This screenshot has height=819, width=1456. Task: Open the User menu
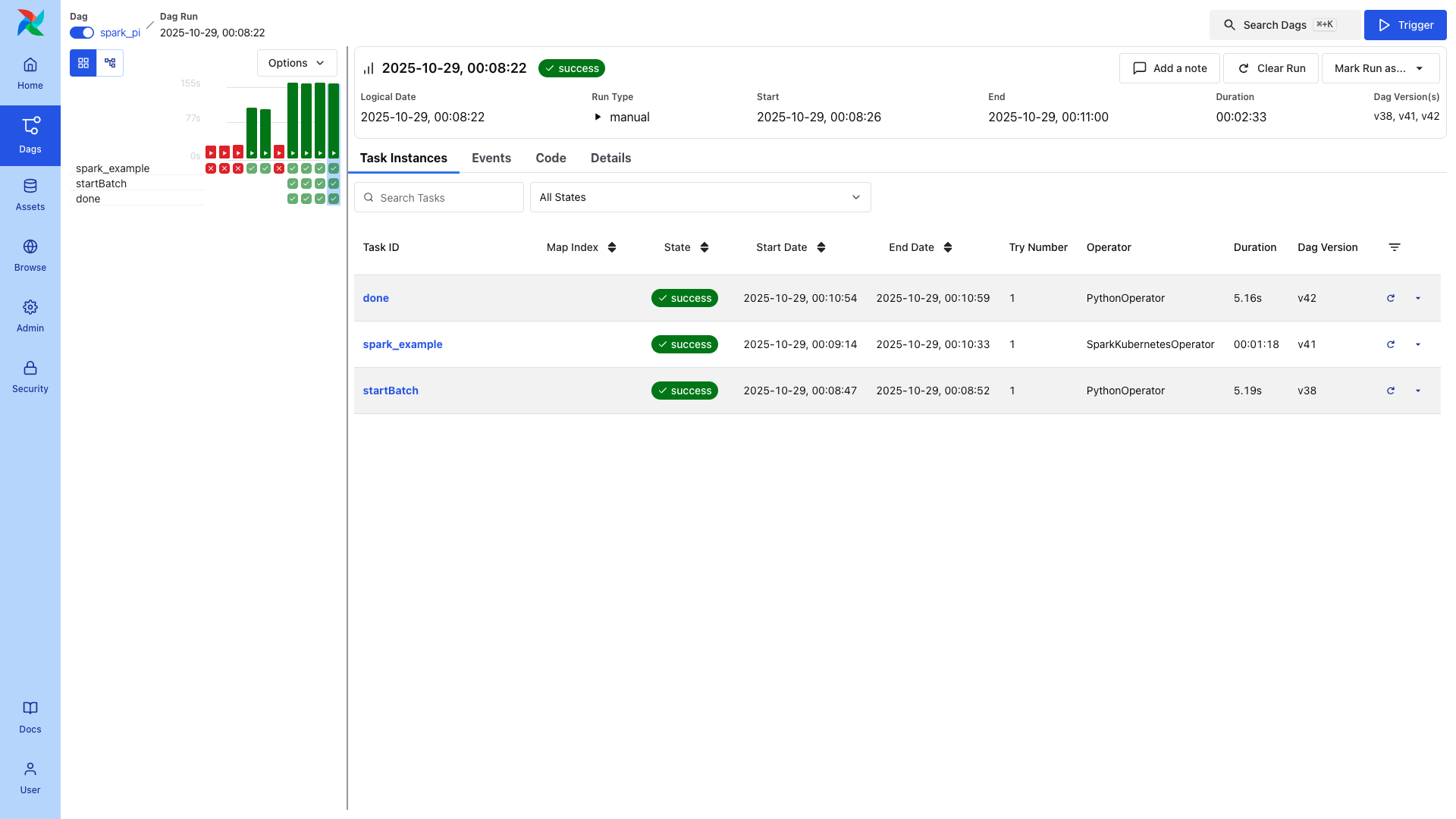click(30, 777)
